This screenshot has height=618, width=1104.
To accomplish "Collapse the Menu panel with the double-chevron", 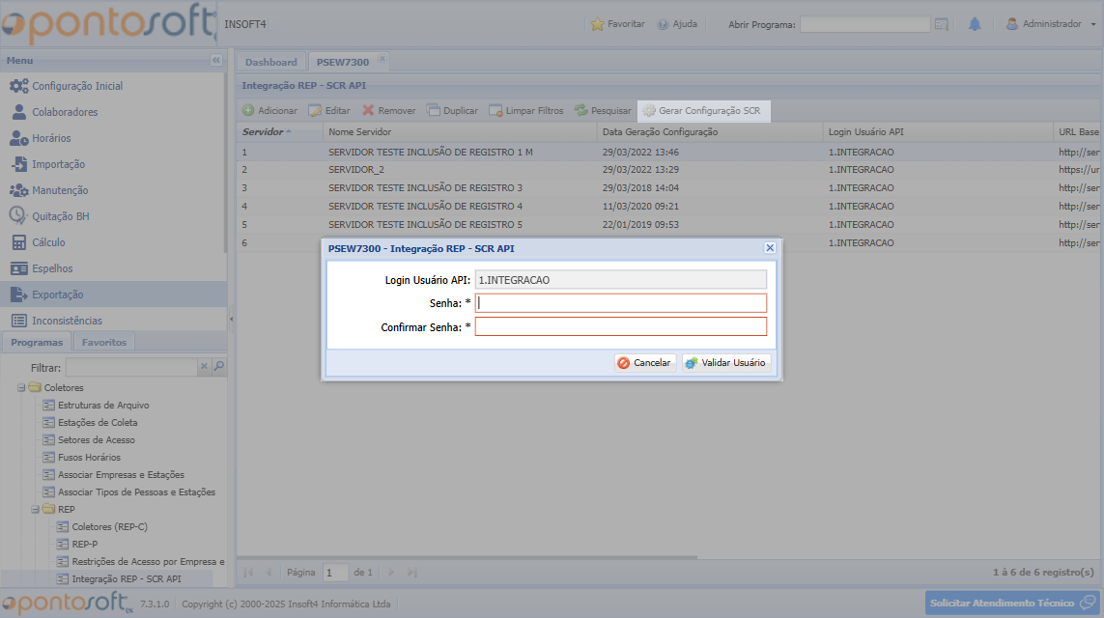I will 216,60.
